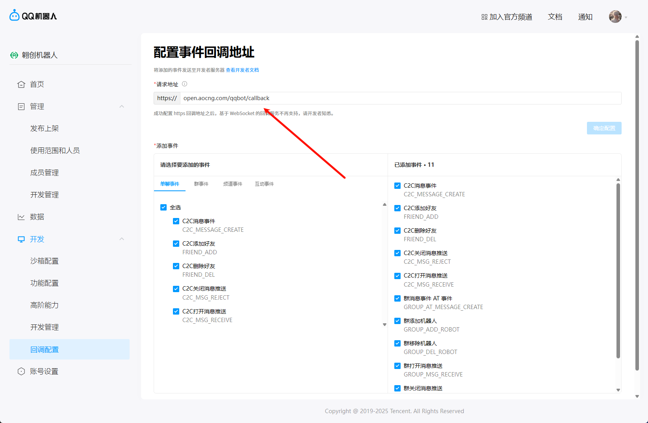Click the 账号设置 hexagon icon
The width and height of the screenshot is (648, 423).
(21, 371)
